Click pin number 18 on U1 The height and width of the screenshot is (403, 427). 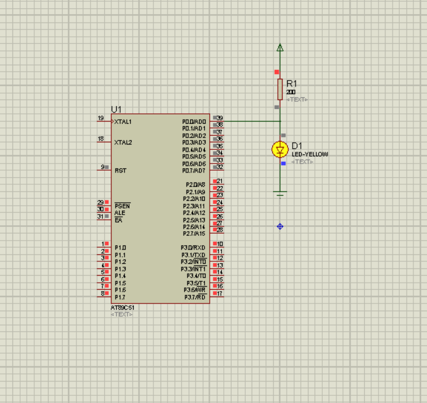pos(101,139)
